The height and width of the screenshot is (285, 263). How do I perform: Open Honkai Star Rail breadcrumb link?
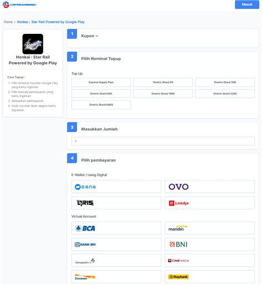coord(50,22)
